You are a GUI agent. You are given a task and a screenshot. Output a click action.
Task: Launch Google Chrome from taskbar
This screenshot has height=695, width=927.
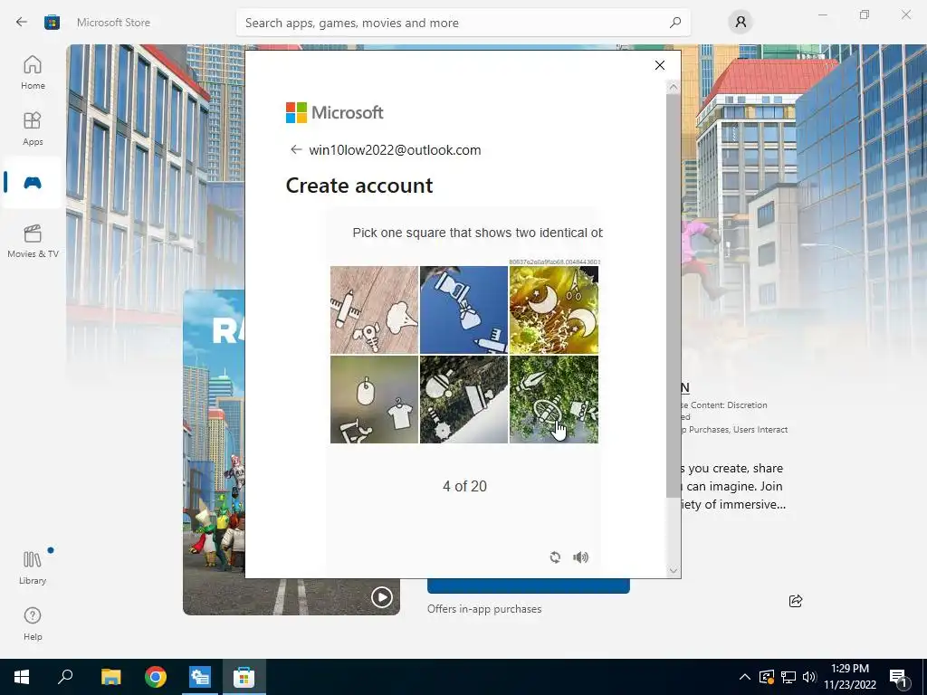pyautogui.click(x=156, y=677)
